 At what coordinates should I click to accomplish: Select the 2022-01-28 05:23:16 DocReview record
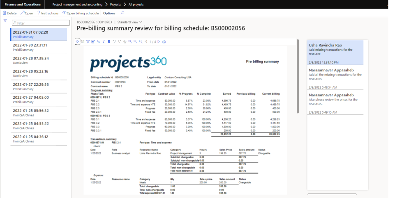[39, 73]
